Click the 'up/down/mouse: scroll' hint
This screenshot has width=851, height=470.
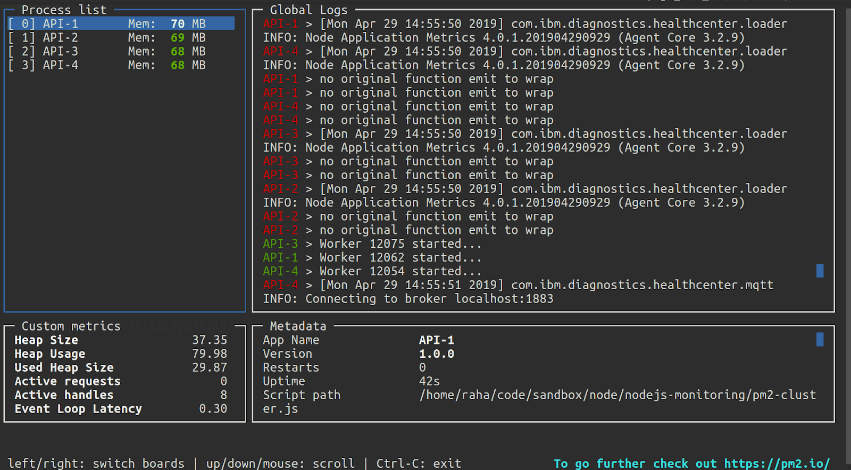280,464
